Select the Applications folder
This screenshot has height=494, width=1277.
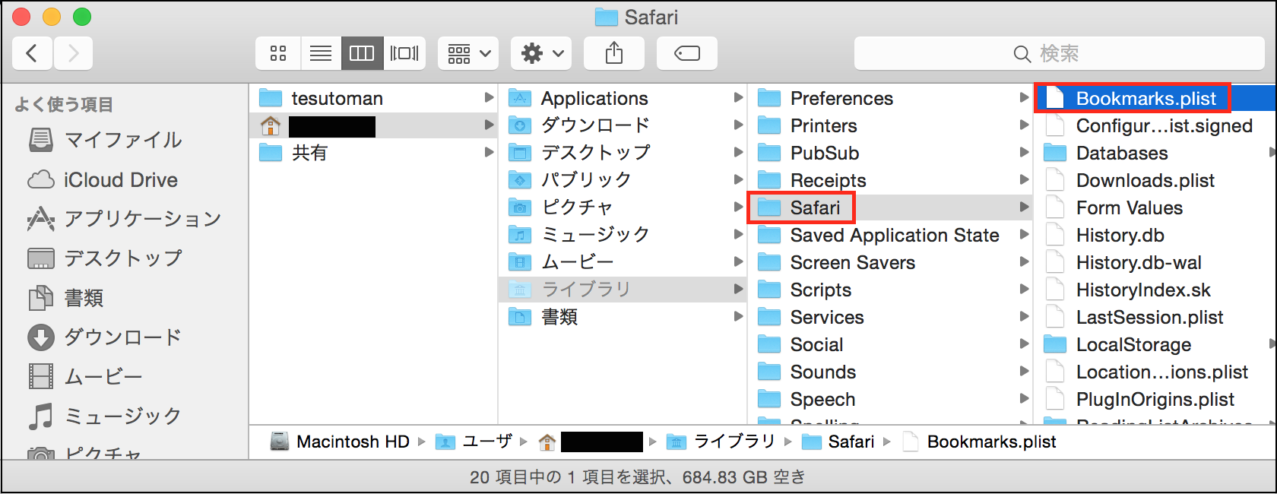tap(623, 98)
